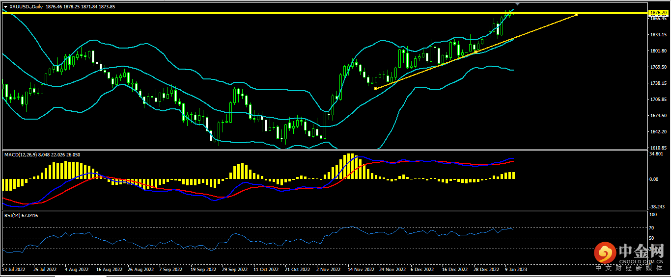Click trendline's leftmost starting anchor square

pos(376,89)
